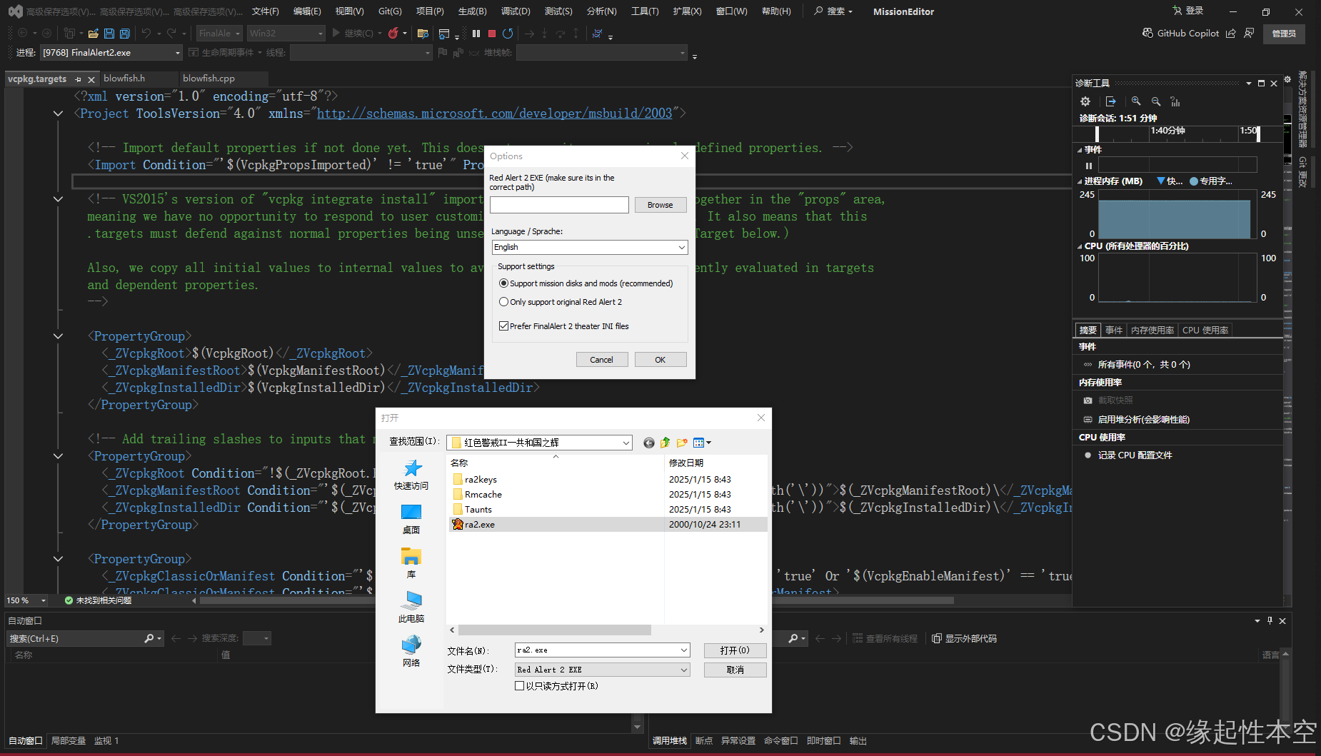Open Win32 platform dropdown
Image resolution: width=1321 pixels, height=756 pixels.
(286, 34)
